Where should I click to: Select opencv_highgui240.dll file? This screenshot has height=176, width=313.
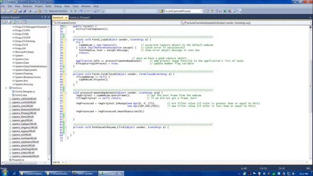[x=24, y=124]
